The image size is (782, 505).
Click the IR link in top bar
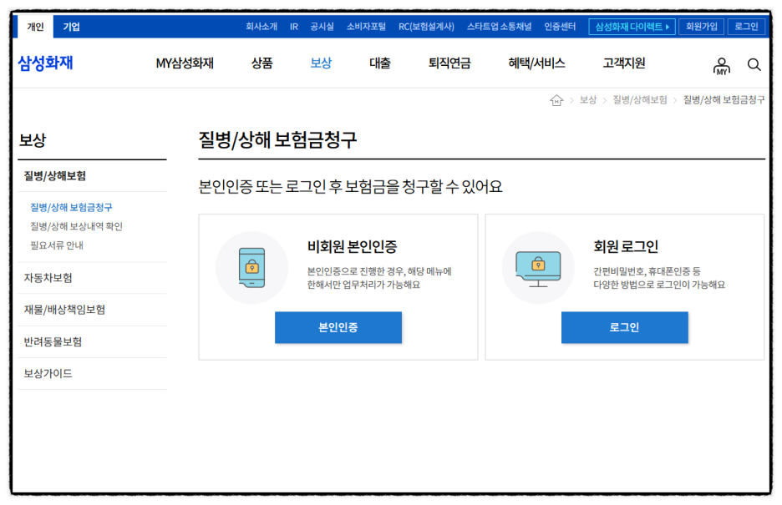pos(294,27)
